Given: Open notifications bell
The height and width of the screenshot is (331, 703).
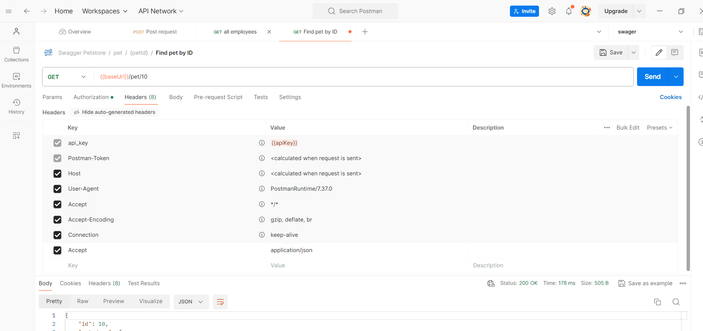Looking at the screenshot, I should click(x=569, y=11).
